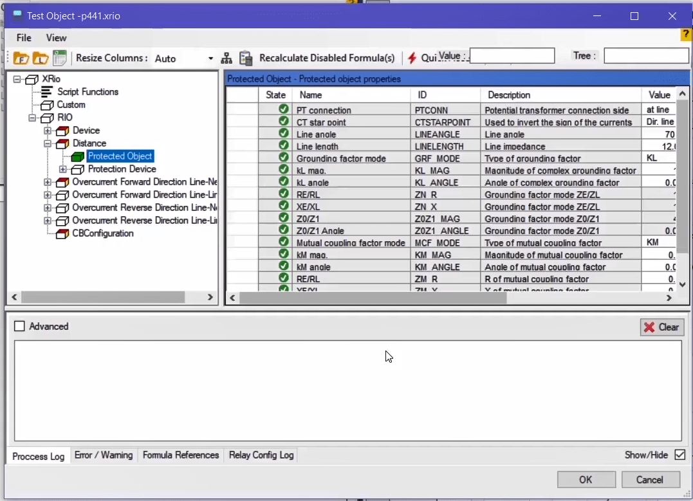Click the first folder icon in the toolbar
This screenshot has height=501, width=693.
[21, 59]
